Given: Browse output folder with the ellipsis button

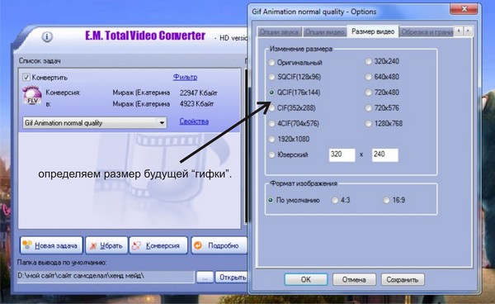Looking at the screenshot, I should pos(205,278).
